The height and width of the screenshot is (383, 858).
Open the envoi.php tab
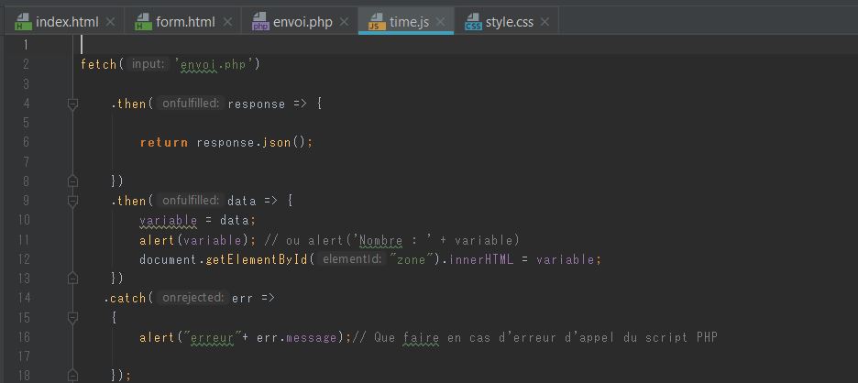pyautogui.click(x=302, y=22)
